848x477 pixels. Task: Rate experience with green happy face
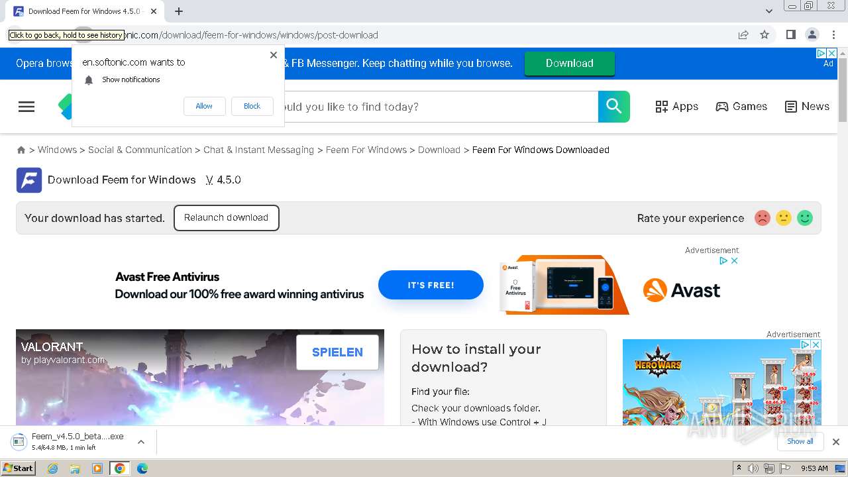tap(805, 218)
